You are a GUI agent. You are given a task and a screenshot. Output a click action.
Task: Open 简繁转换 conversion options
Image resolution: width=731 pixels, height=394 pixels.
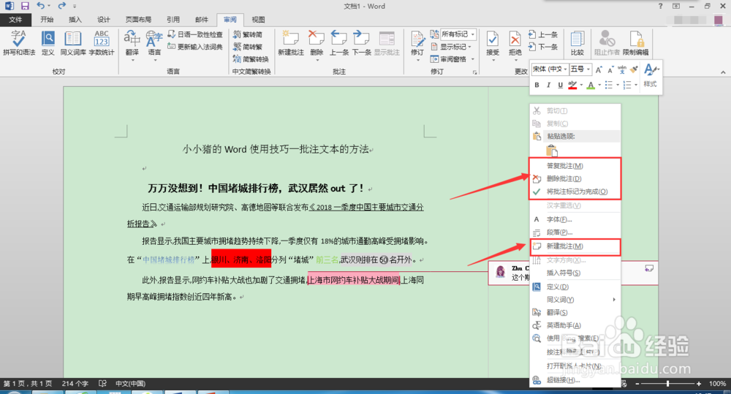(x=251, y=59)
